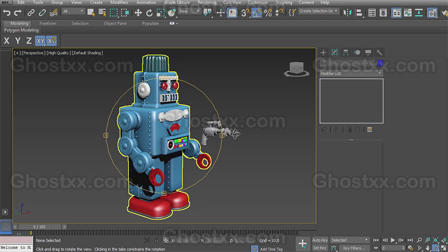Click the Mirror tool icon
The height and width of the screenshot is (252, 448).
347,13
